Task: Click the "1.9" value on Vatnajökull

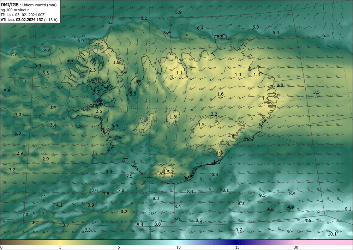Action: click(x=231, y=135)
